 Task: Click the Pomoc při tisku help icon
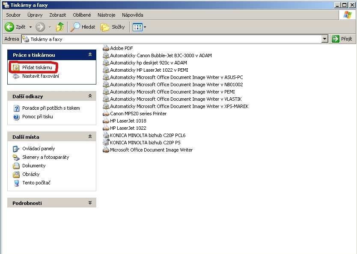pos(16,117)
